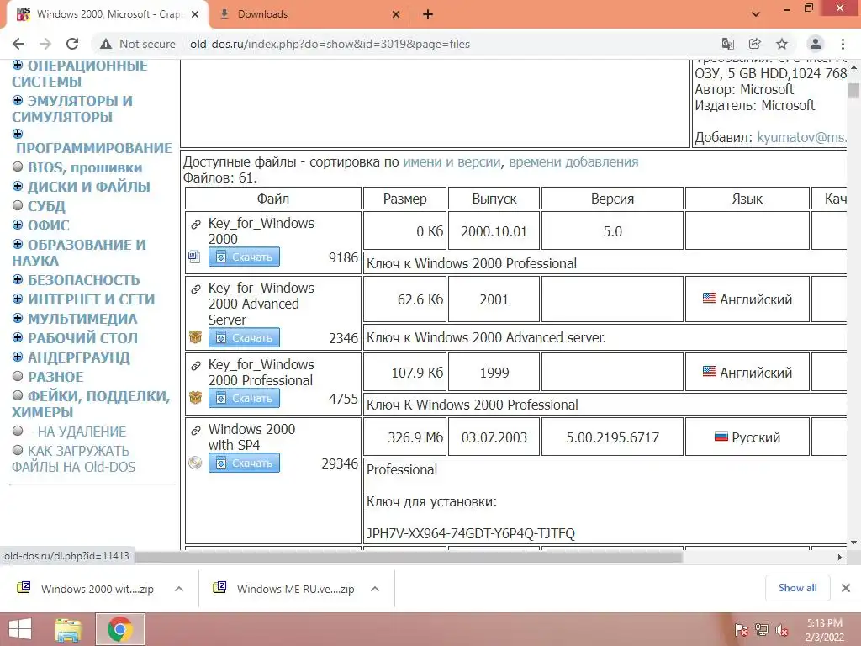This screenshot has height=646, width=861.
Task: Click CD disc icon for Windows 2000 SP4
Action: coord(195,463)
